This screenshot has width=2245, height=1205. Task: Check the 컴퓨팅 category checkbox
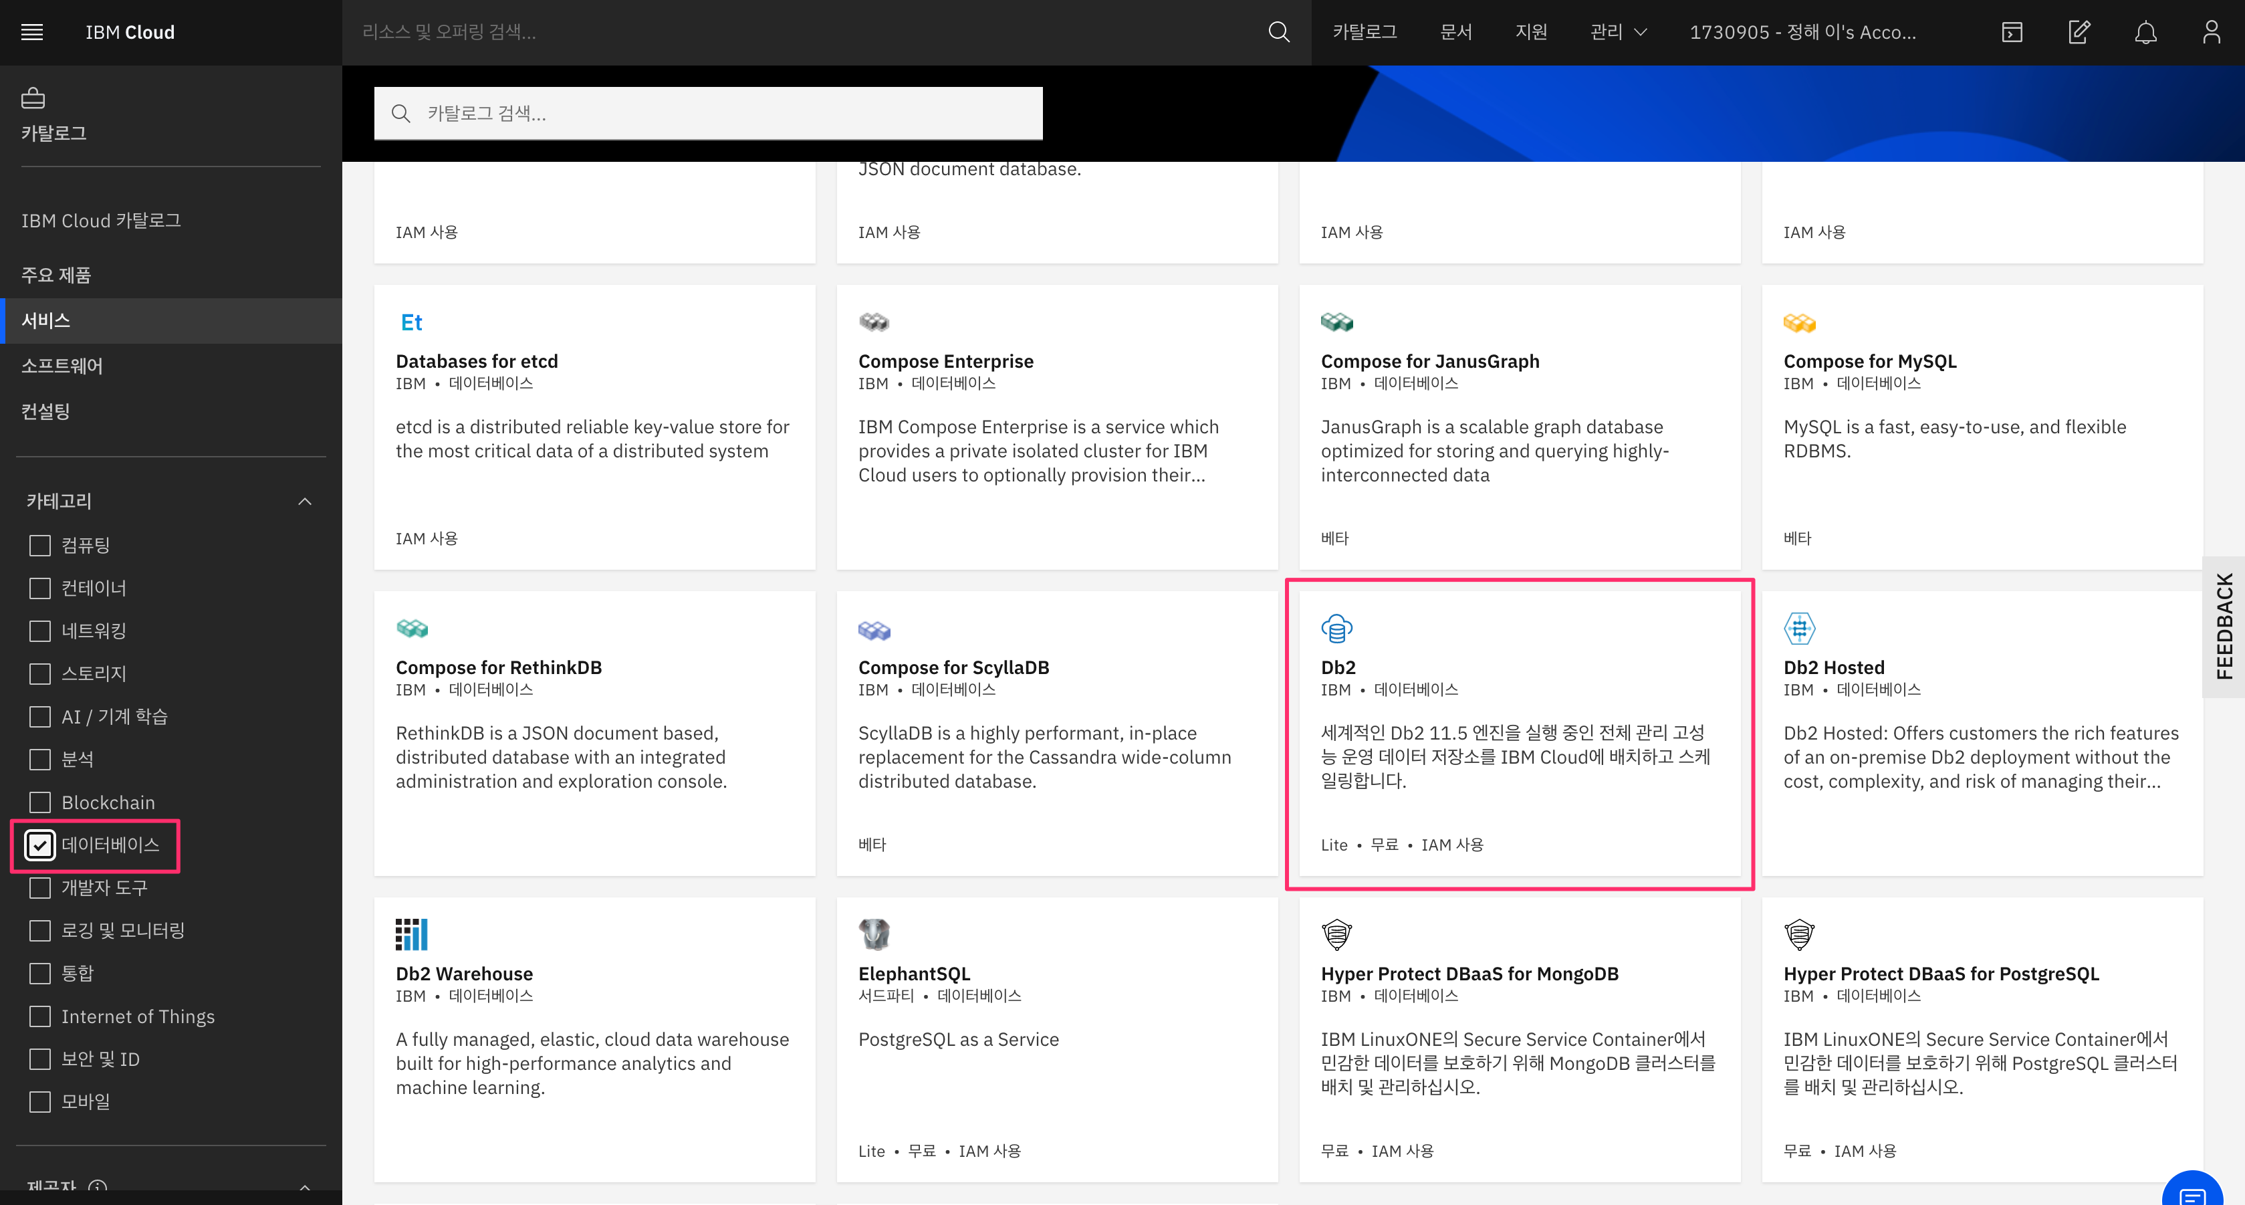(40, 546)
